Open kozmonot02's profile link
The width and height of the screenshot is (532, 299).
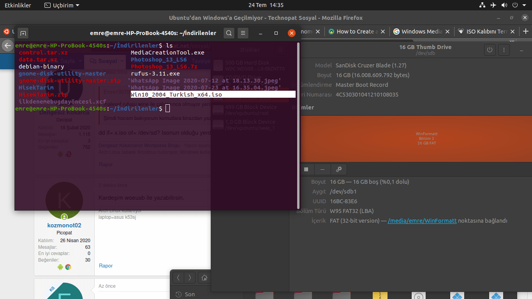pyautogui.click(x=64, y=225)
